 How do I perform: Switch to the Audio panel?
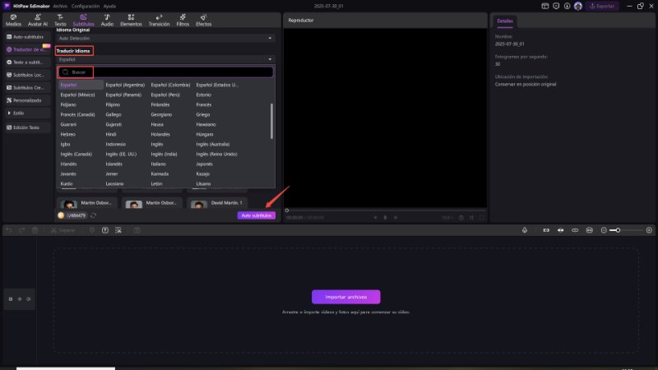[107, 21]
